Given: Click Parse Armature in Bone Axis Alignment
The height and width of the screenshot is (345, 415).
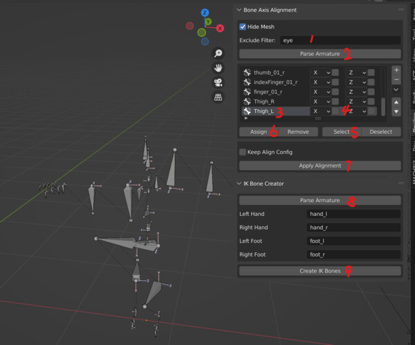Looking at the screenshot, I should pos(320,54).
